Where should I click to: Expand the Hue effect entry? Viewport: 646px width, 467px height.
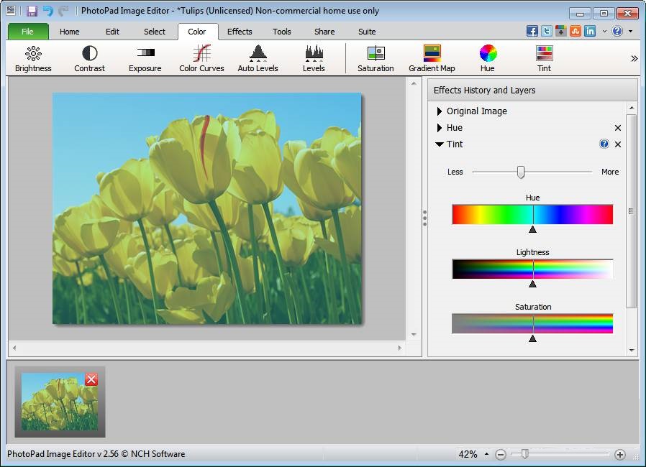(440, 128)
